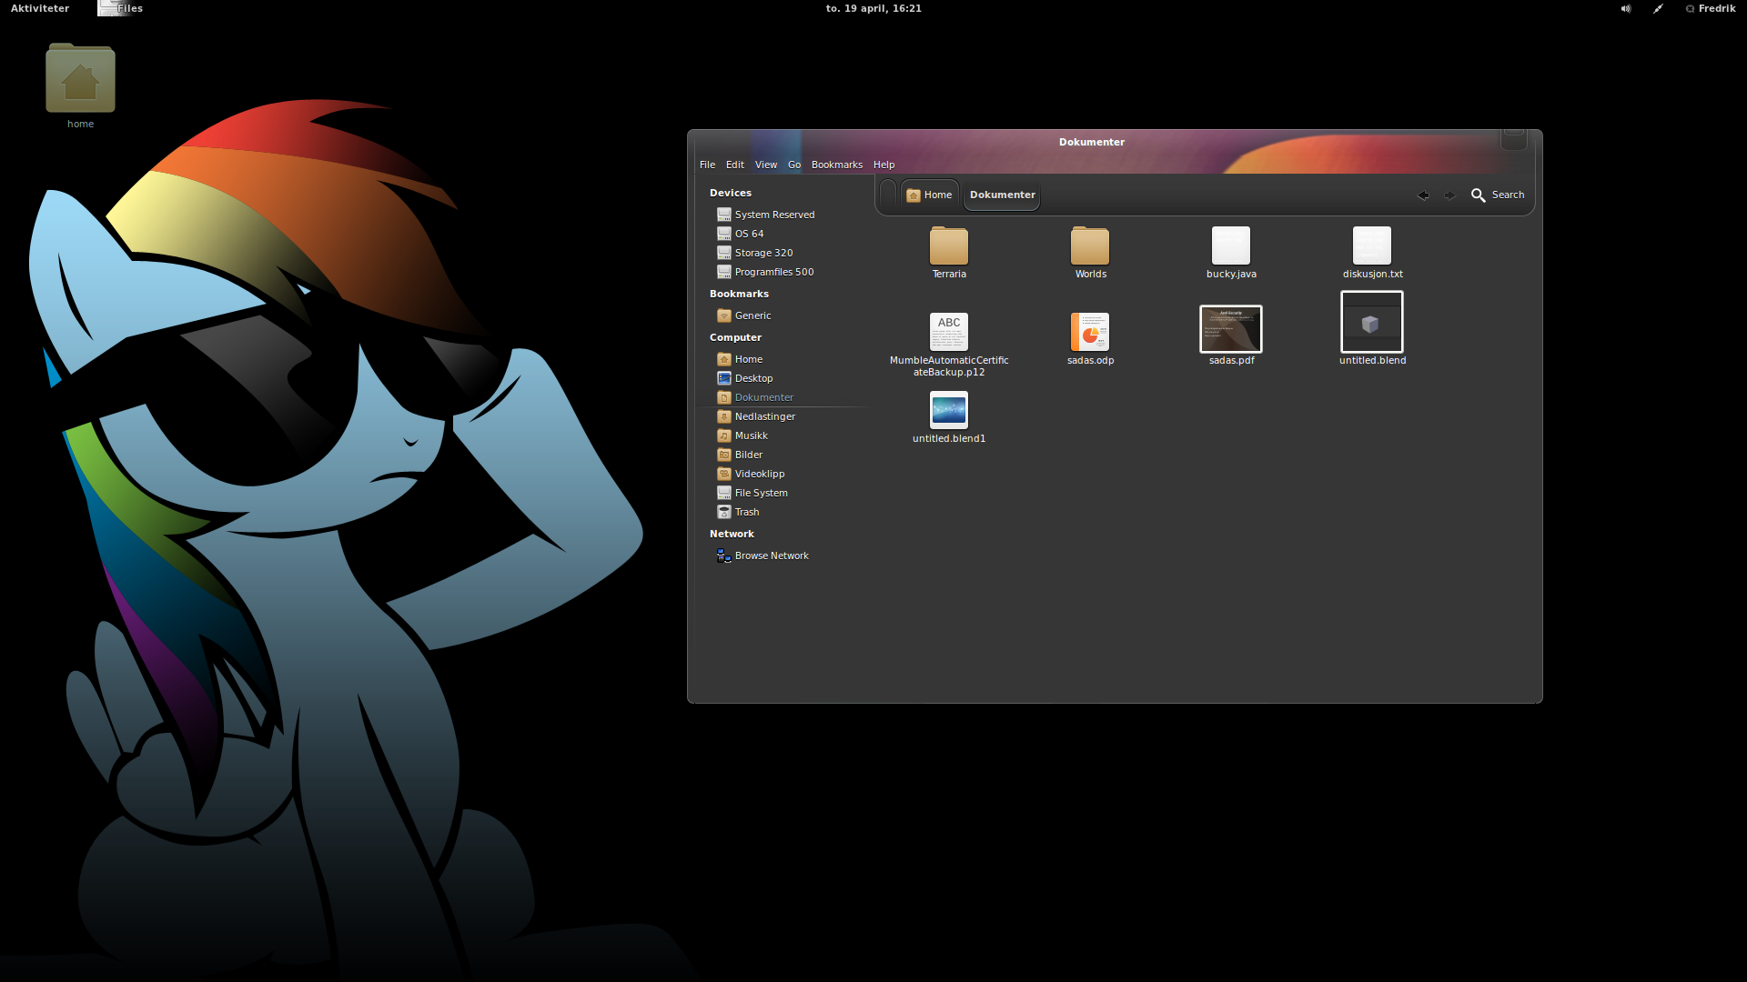This screenshot has width=1747, height=982.
Task: Open the clock calendar in top bar
Action: point(873,8)
